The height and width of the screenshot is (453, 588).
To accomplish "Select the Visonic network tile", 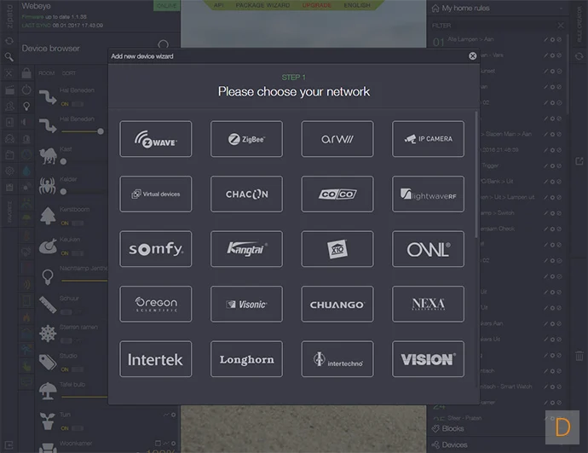I will tap(246, 304).
